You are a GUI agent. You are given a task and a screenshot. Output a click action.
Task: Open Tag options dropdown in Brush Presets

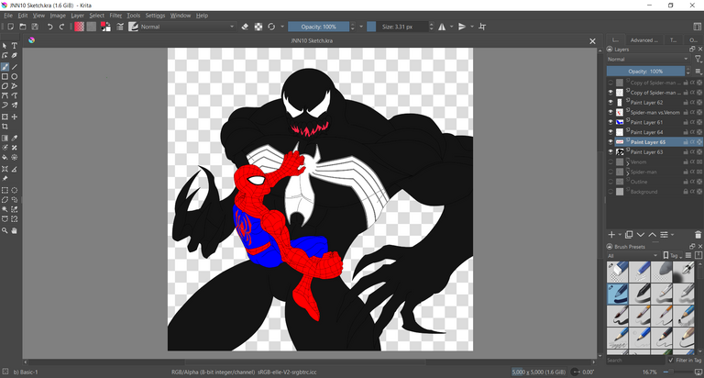(x=673, y=256)
